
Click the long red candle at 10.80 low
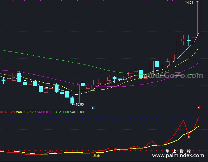[x=77, y=94]
